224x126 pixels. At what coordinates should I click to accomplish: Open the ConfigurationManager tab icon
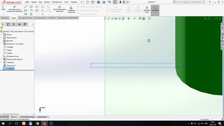(14, 24)
